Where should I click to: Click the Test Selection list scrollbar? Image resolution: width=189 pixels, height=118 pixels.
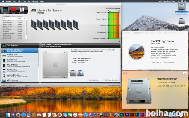39,58
